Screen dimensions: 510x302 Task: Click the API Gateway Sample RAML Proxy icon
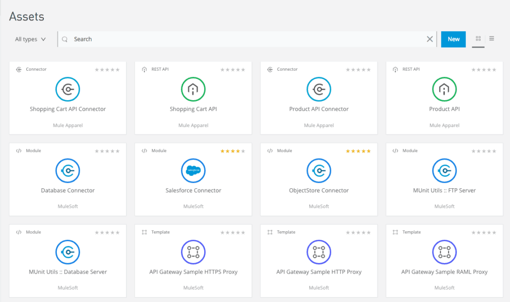[x=444, y=252]
